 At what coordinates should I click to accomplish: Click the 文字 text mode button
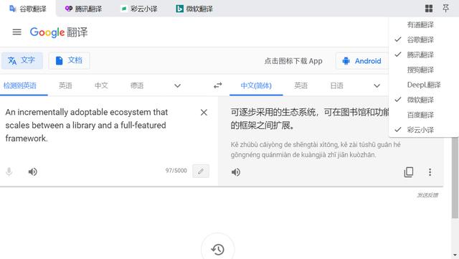click(22, 61)
